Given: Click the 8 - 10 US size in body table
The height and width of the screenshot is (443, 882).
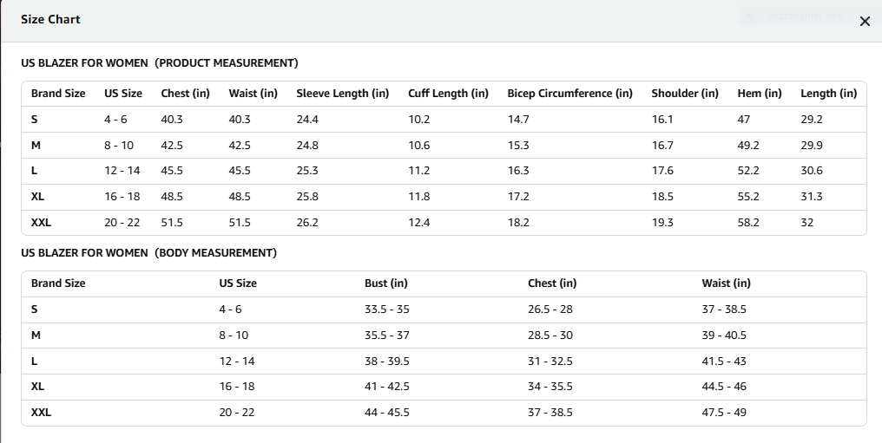Looking at the screenshot, I should 234,336.
